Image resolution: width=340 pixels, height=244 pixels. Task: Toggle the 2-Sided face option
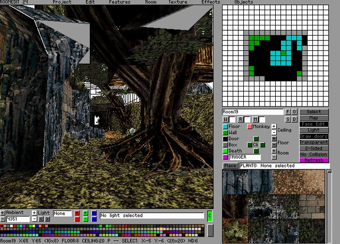pyautogui.click(x=314, y=148)
